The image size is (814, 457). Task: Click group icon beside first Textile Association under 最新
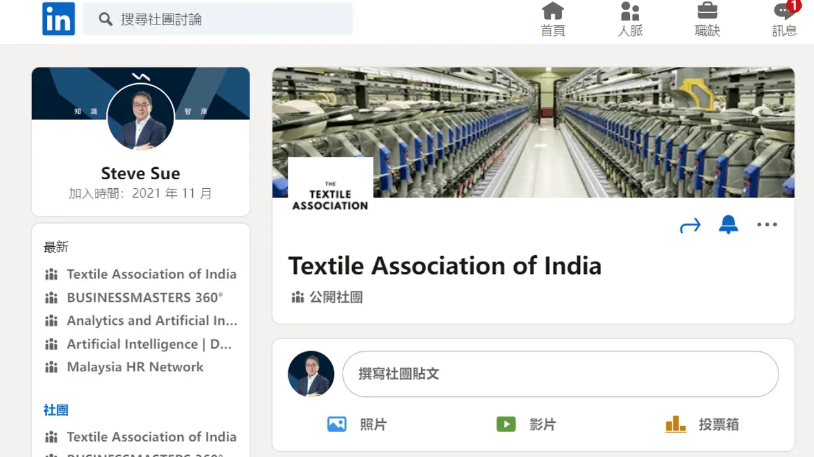coord(52,275)
